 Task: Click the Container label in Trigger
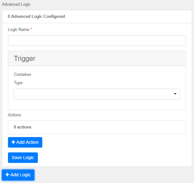click(x=23, y=75)
